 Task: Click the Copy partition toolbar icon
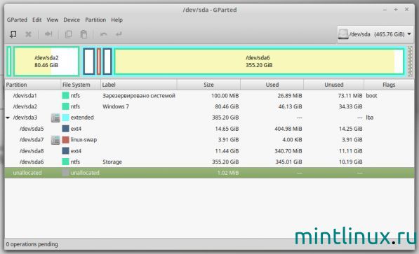[68, 34]
